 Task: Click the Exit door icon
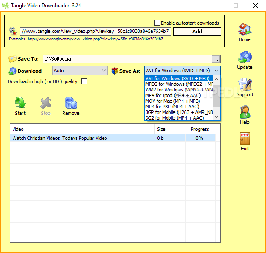click(245, 139)
